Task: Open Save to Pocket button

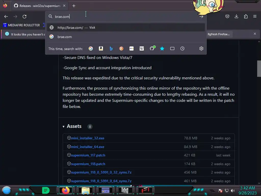Action: 227,16
